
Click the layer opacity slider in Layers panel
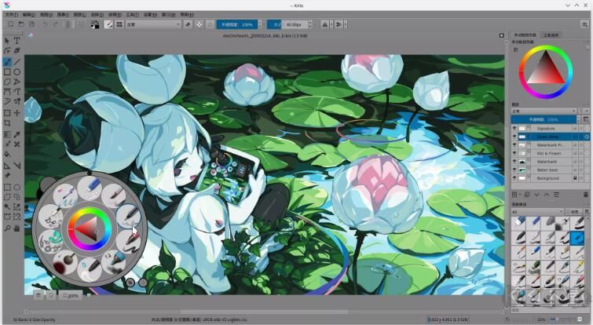point(543,119)
